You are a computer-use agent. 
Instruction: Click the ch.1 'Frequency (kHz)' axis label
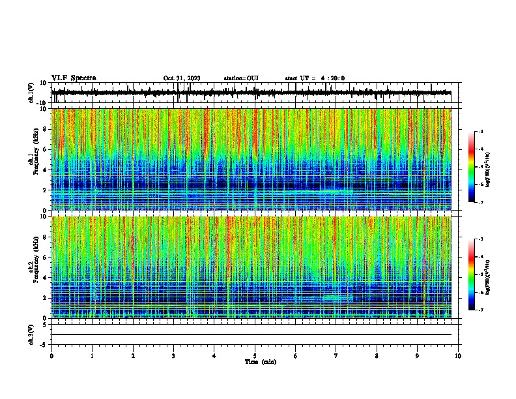point(36,151)
